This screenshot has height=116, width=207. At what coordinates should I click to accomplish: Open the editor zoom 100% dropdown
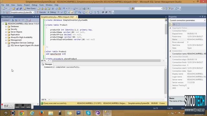[x=49, y=61]
